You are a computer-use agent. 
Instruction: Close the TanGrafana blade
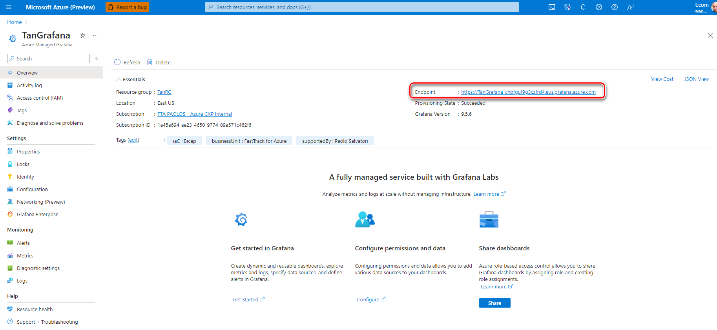coord(710,35)
